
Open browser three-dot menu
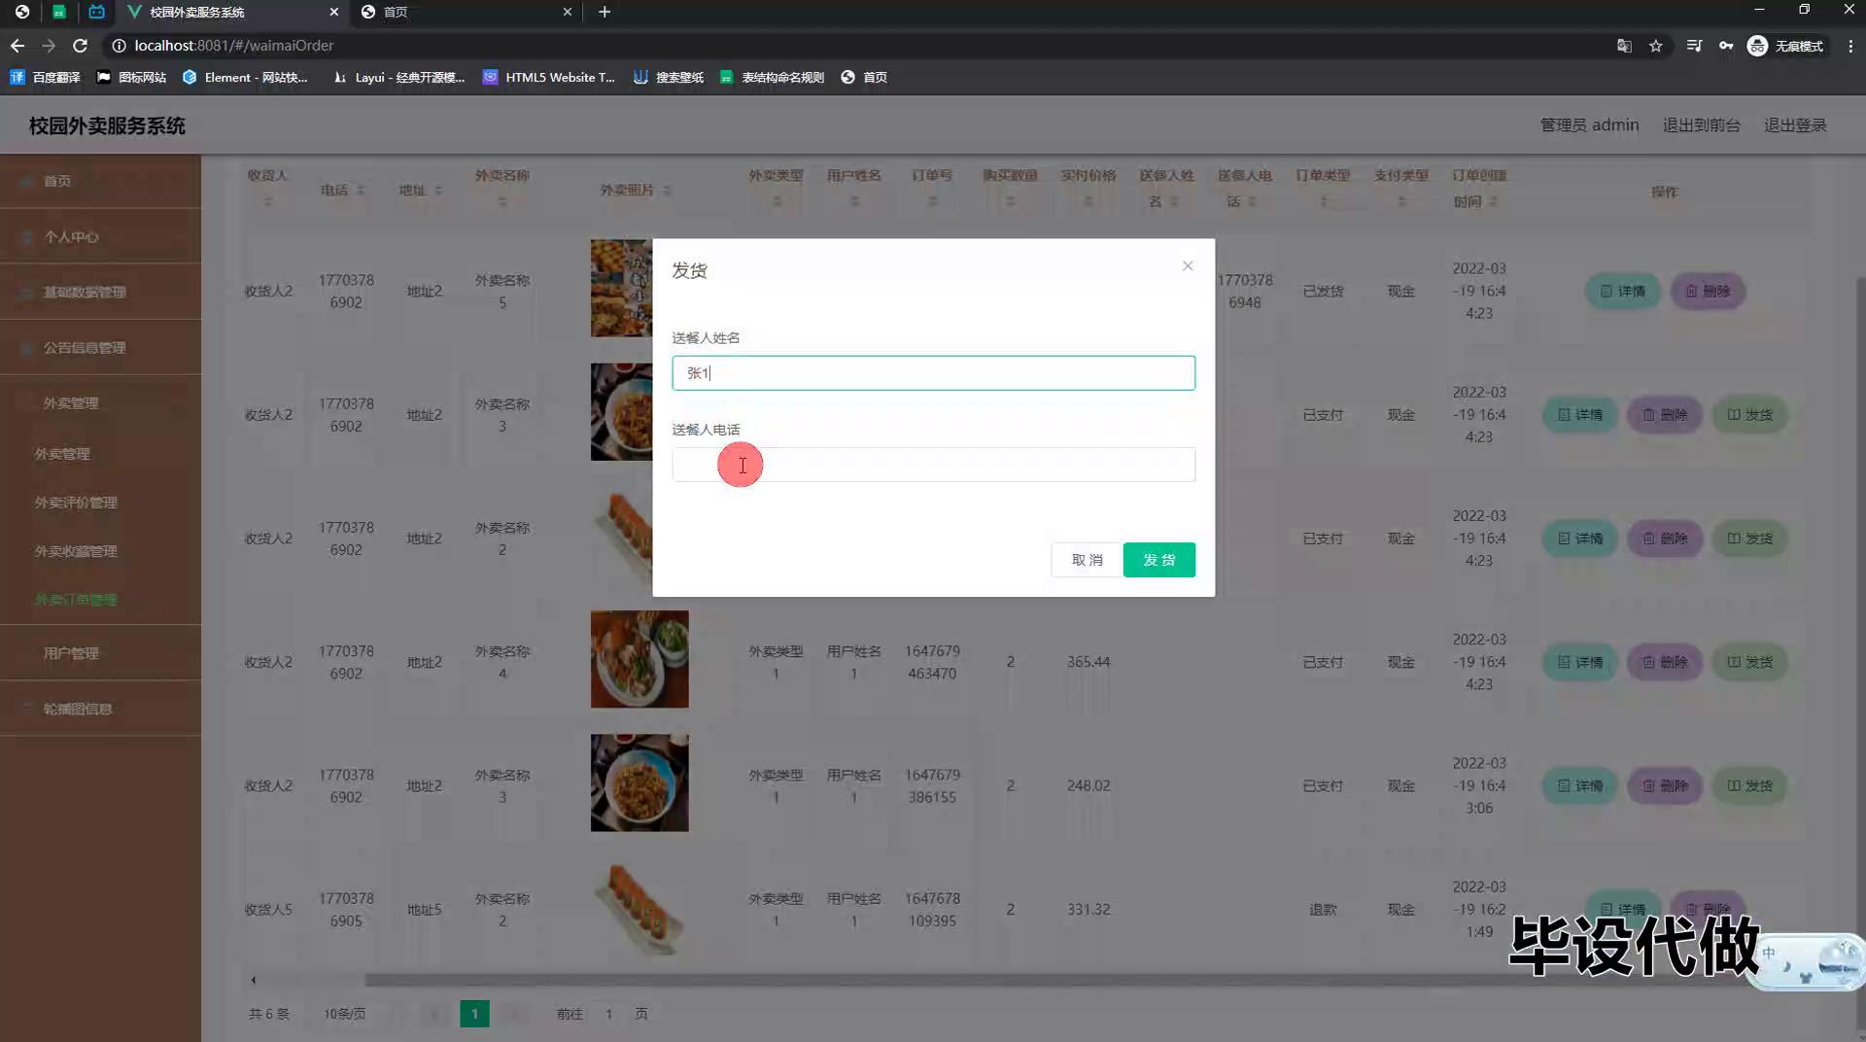coord(1849,46)
